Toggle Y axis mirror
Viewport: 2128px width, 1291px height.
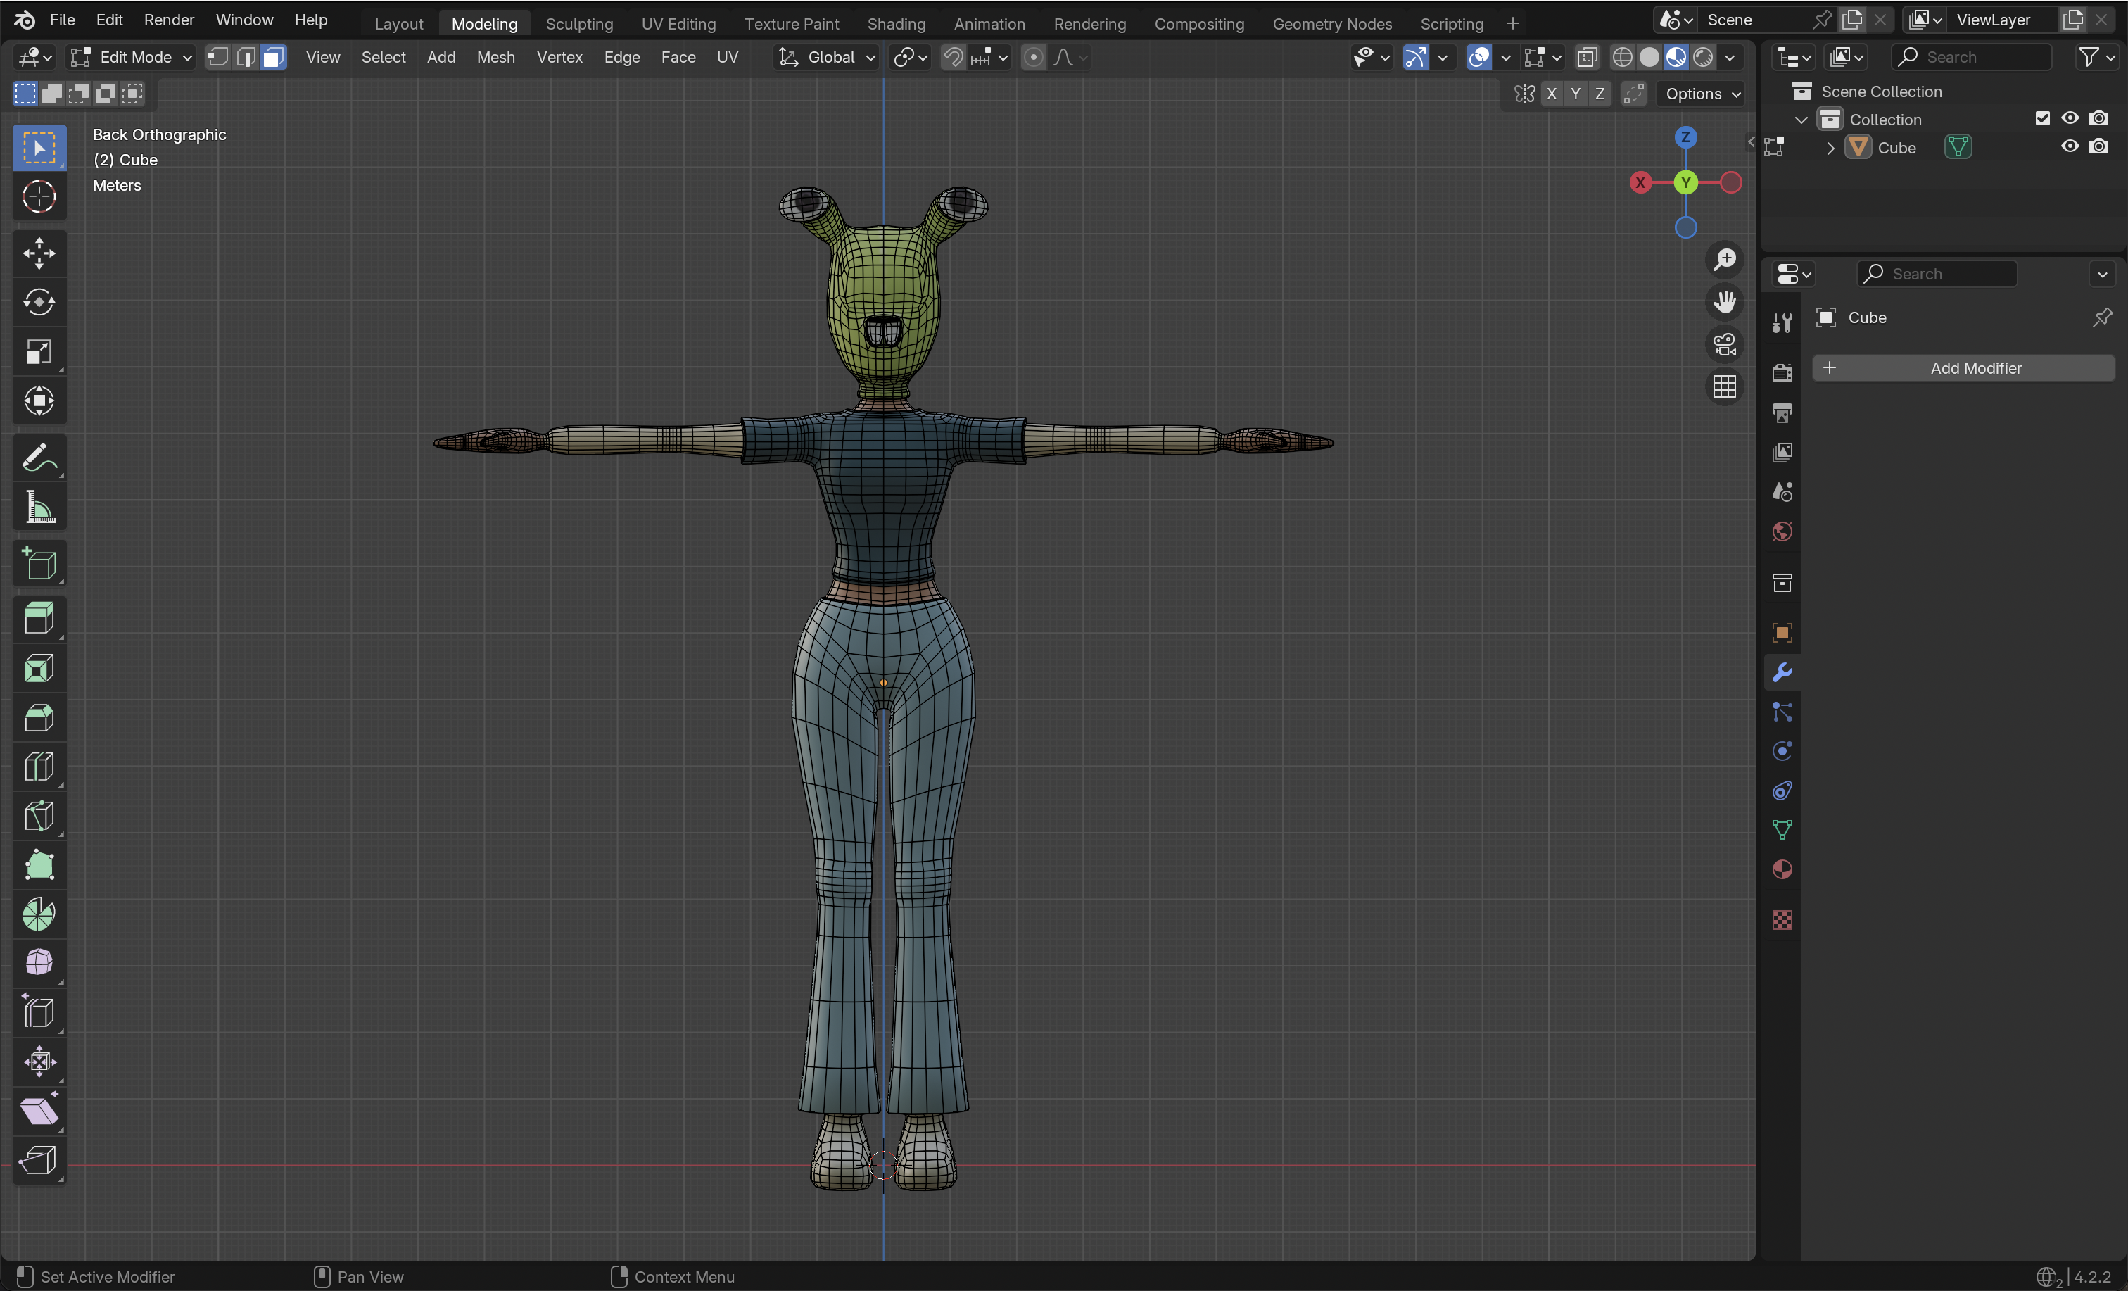point(1576,94)
